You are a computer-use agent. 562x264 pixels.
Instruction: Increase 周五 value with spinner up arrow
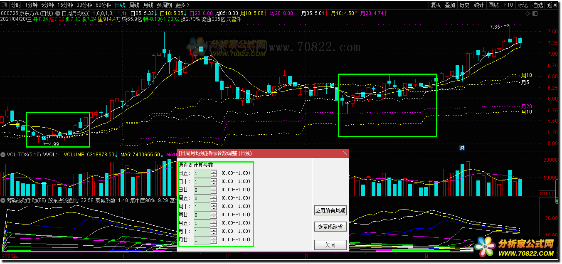pyautogui.click(x=214, y=196)
